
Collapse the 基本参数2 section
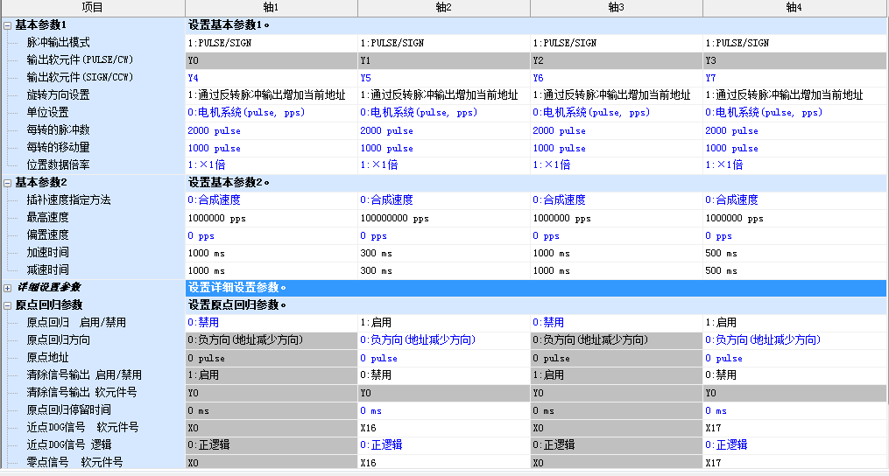[8, 183]
